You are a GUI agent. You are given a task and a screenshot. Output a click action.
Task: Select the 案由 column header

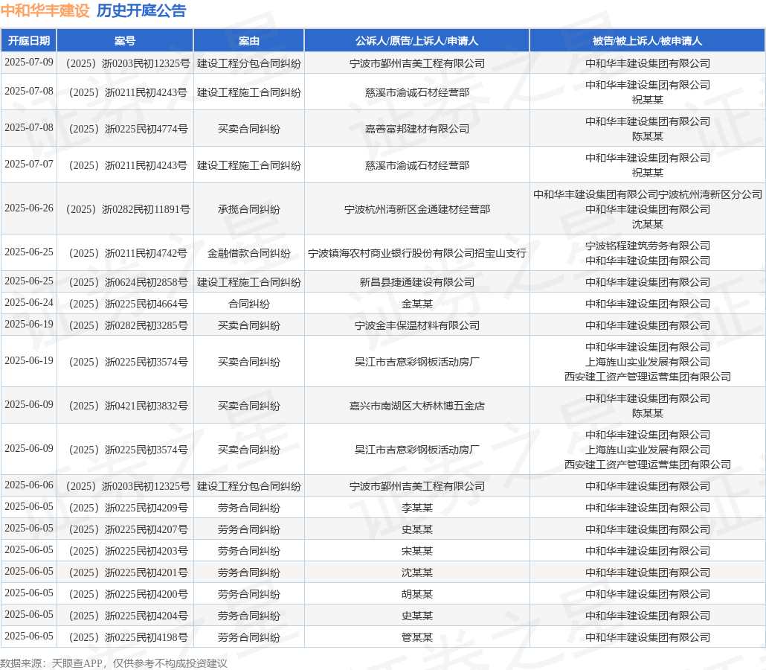tap(249, 41)
